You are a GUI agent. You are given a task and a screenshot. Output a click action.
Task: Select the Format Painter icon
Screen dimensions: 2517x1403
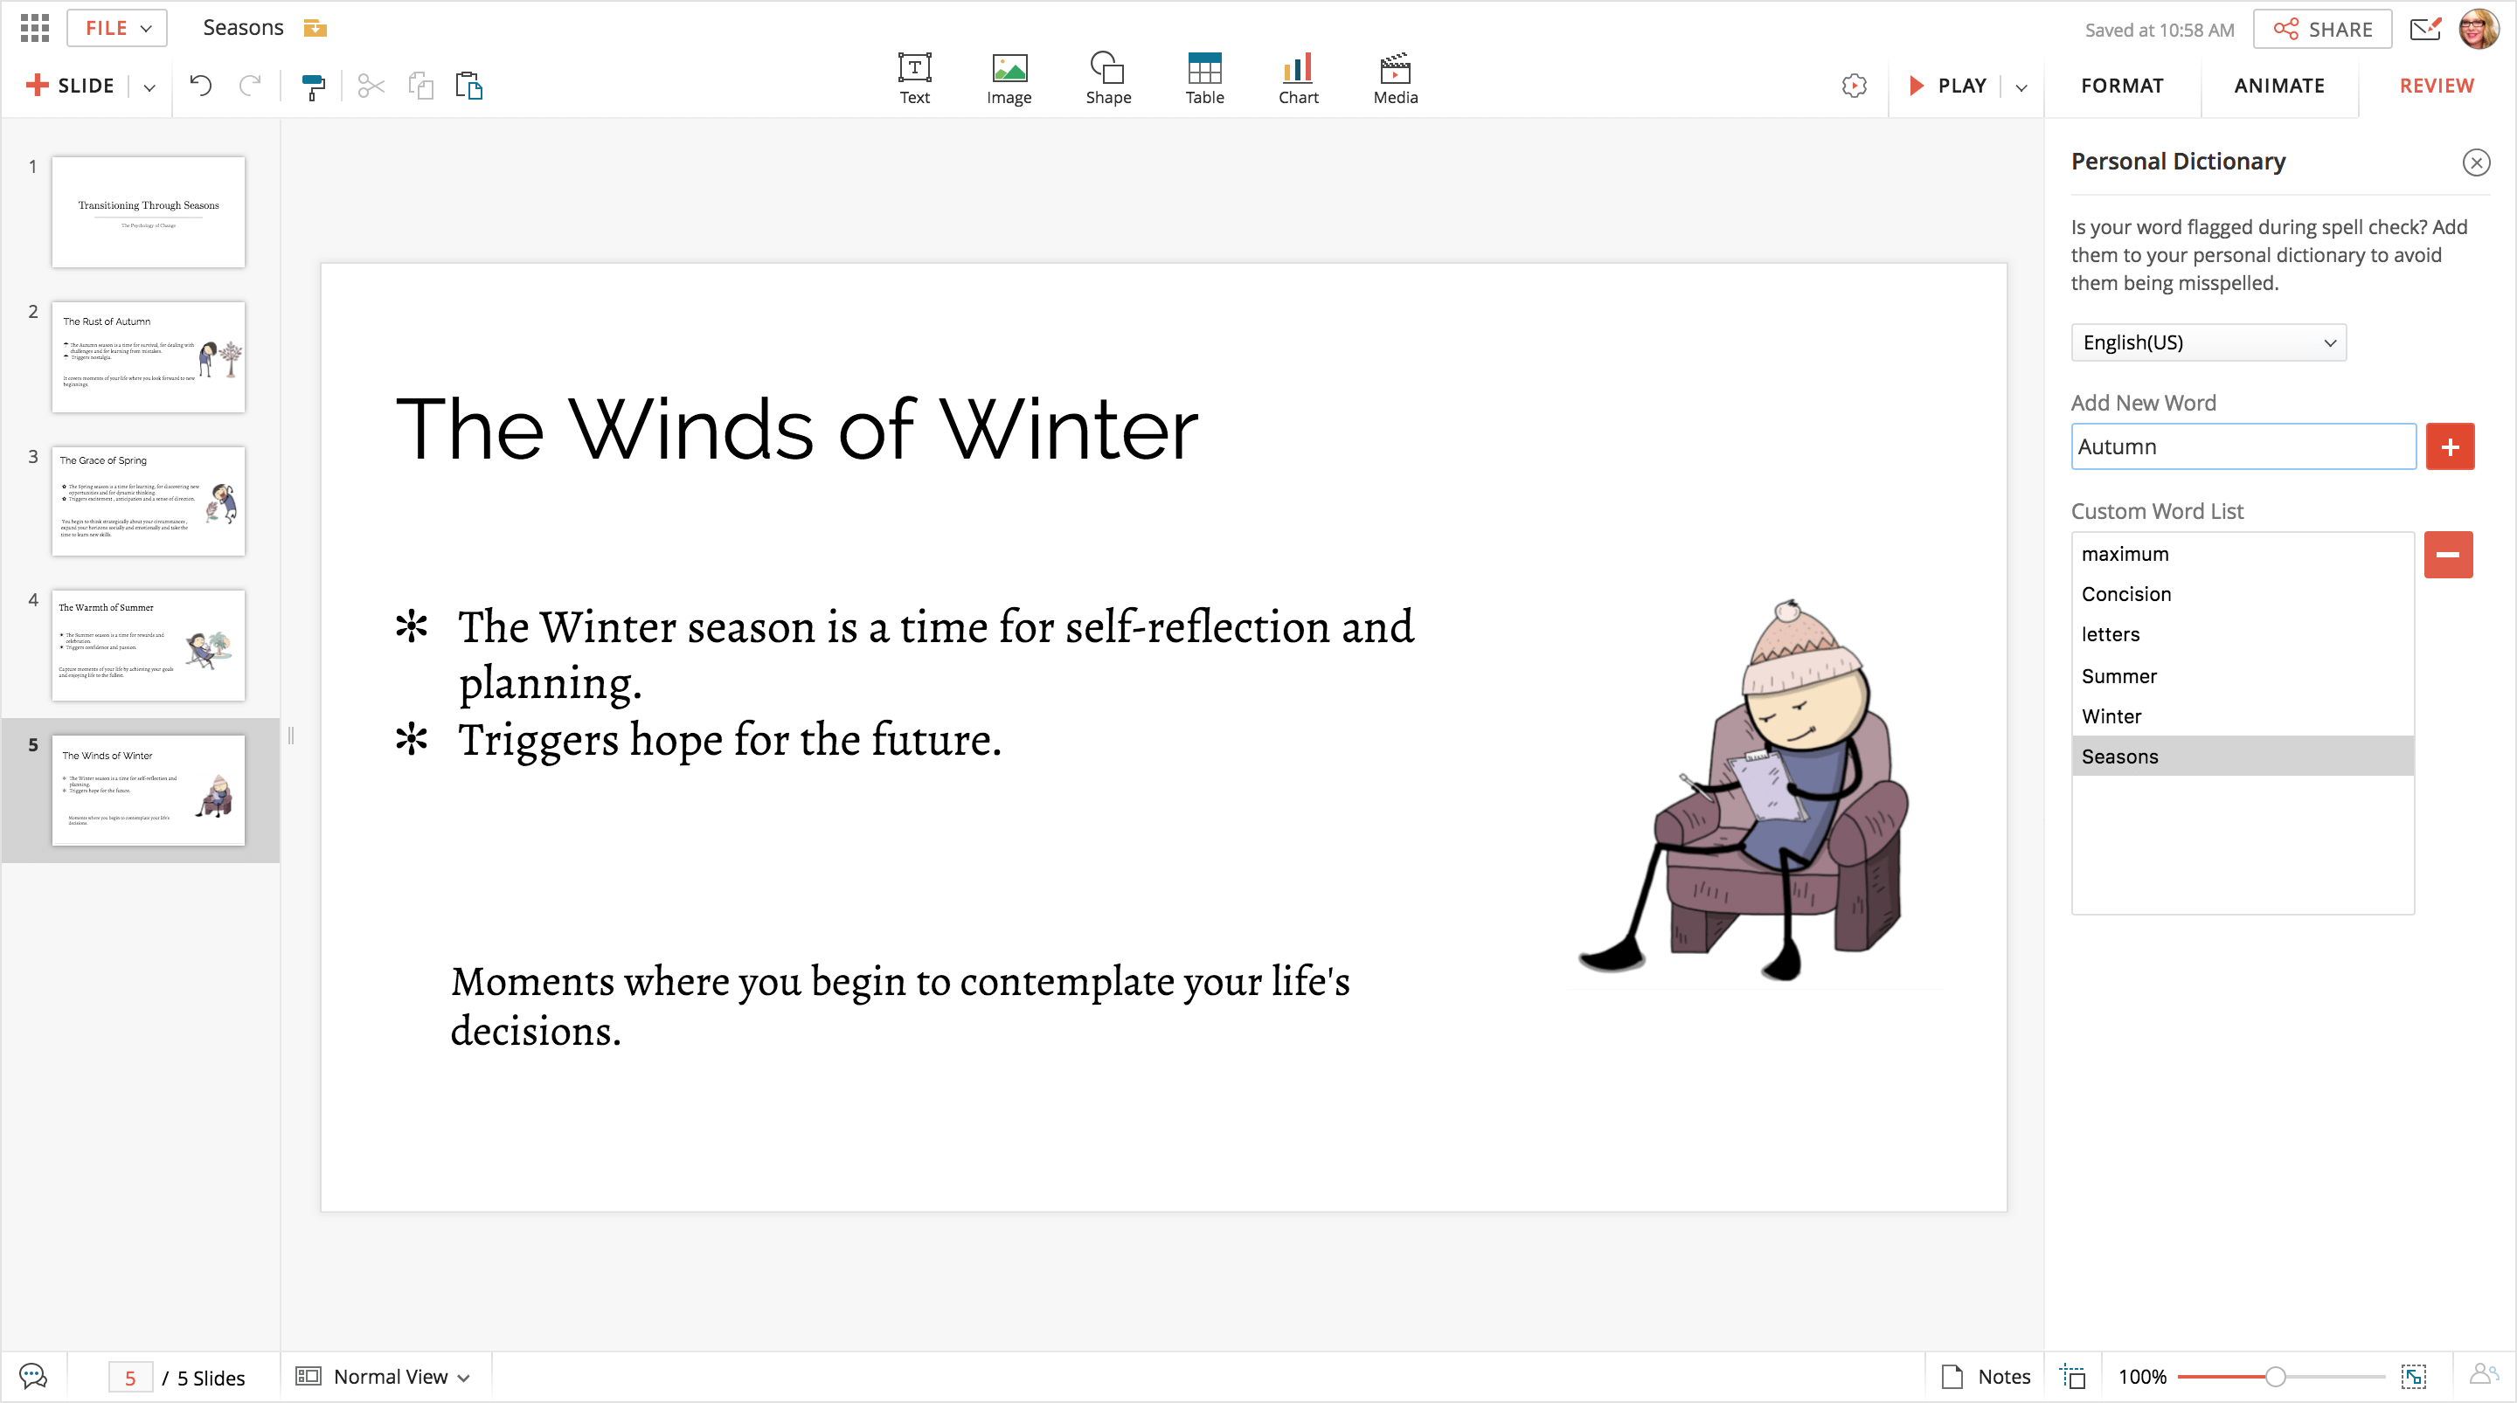[313, 86]
